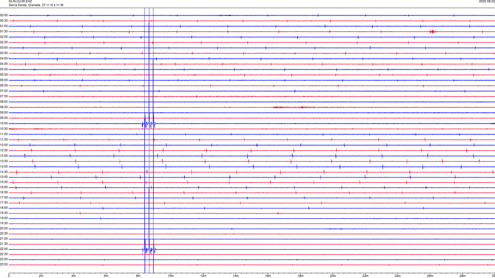
Task: Select the 07:30 trace time label
Action: click(x=4, y=96)
